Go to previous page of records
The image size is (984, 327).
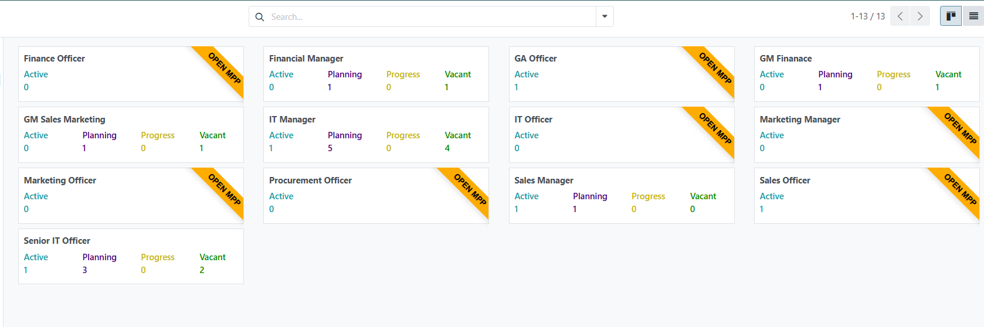pos(900,16)
